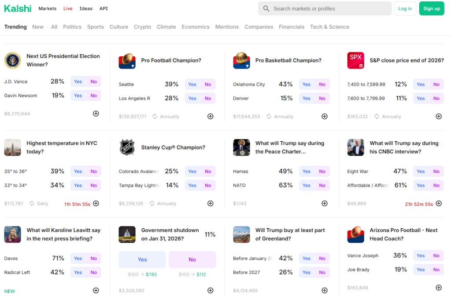Click the SPX icon for S&P close price
Image resolution: width=451 pixels, height=303 pixels.
point(355,60)
